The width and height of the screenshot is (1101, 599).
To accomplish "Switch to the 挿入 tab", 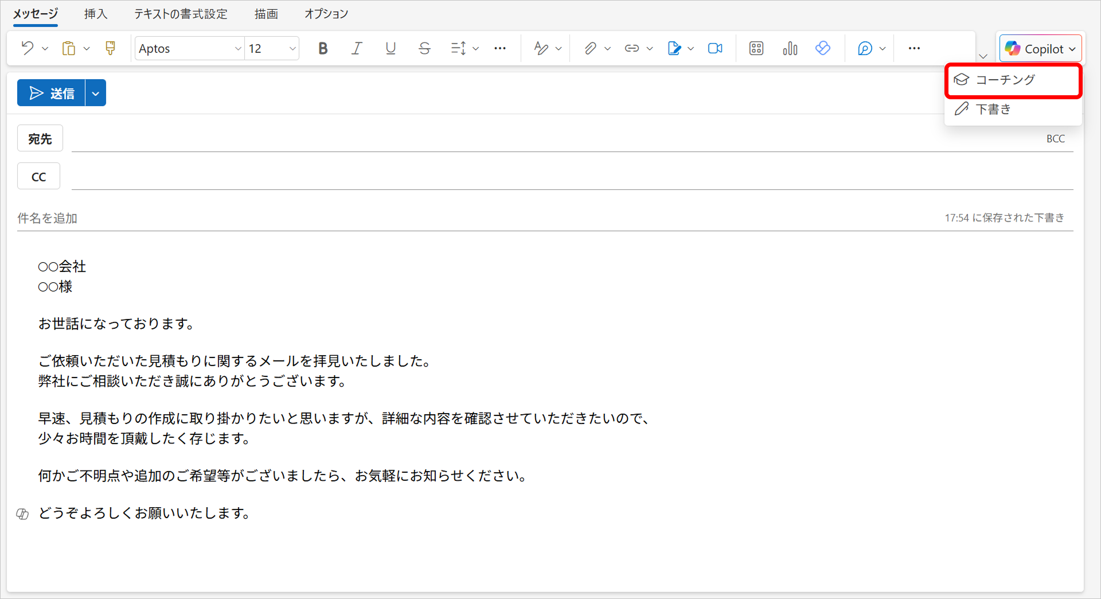I will point(95,14).
